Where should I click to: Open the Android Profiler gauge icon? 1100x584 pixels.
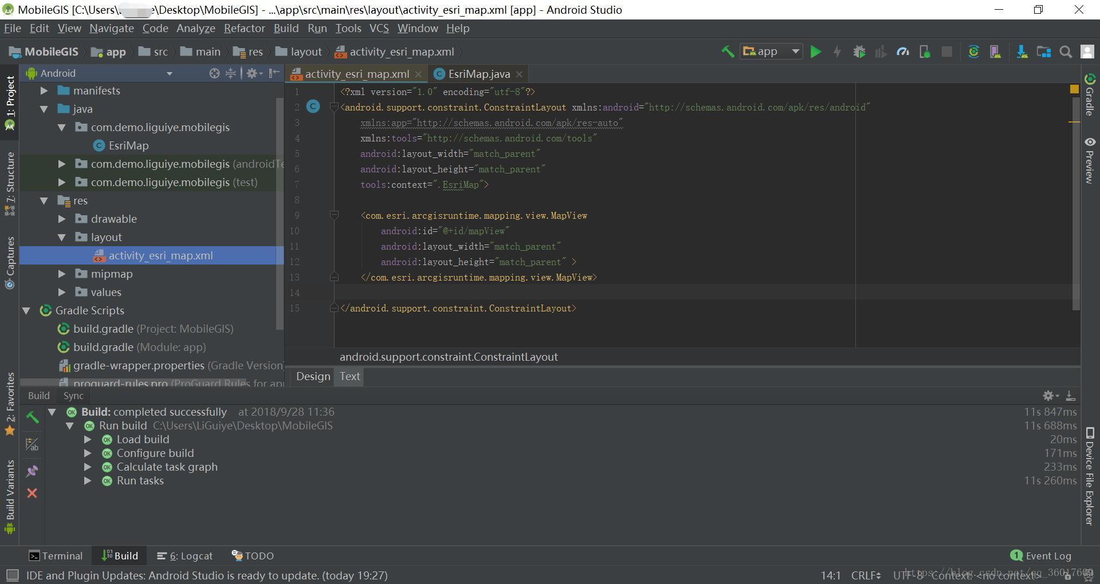(903, 52)
